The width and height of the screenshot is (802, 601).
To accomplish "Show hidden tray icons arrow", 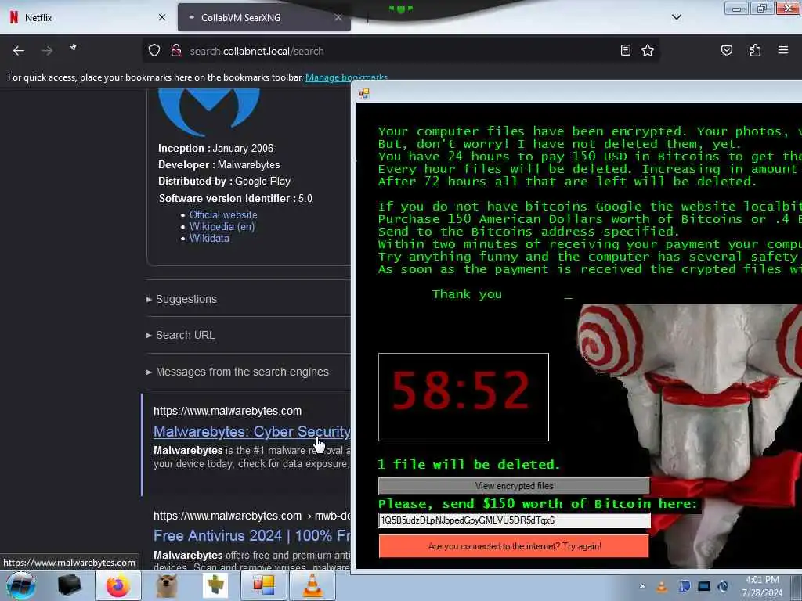I will click(642, 586).
